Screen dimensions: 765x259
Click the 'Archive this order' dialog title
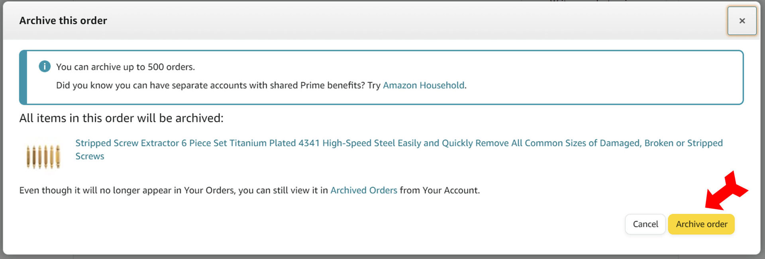pyautogui.click(x=63, y=21)
